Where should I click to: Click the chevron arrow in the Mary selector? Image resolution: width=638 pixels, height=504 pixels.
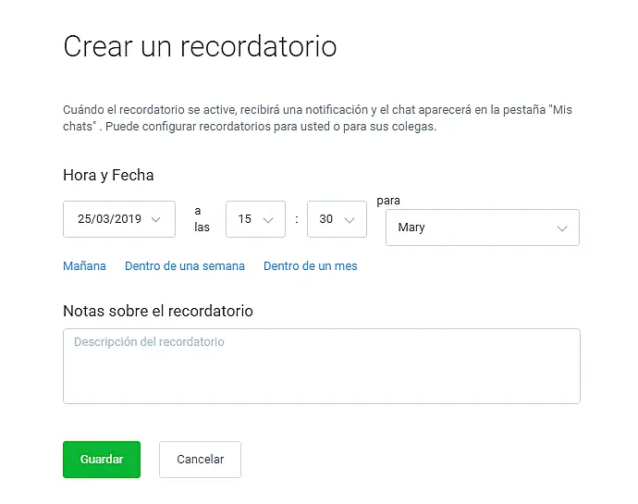[x=562, y=227]
